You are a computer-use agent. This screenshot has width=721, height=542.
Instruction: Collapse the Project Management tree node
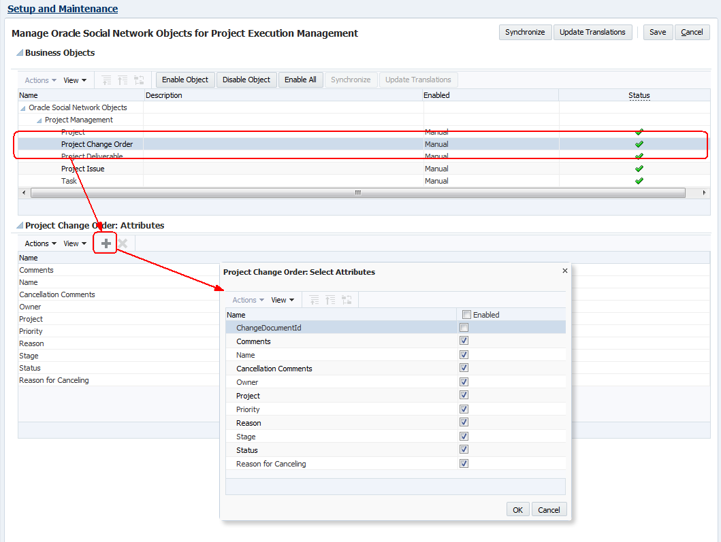click(39, 120)
